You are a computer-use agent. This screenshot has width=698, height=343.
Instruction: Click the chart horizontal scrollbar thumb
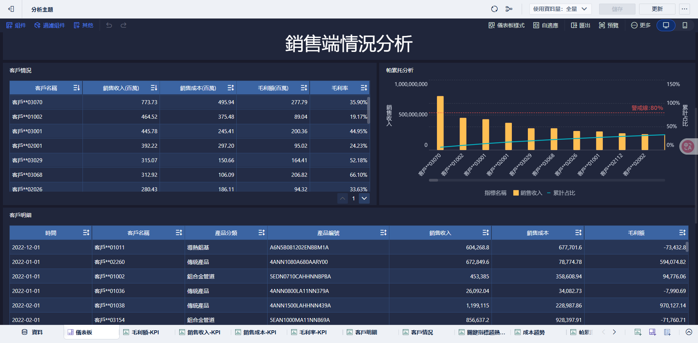click(433, 180)
